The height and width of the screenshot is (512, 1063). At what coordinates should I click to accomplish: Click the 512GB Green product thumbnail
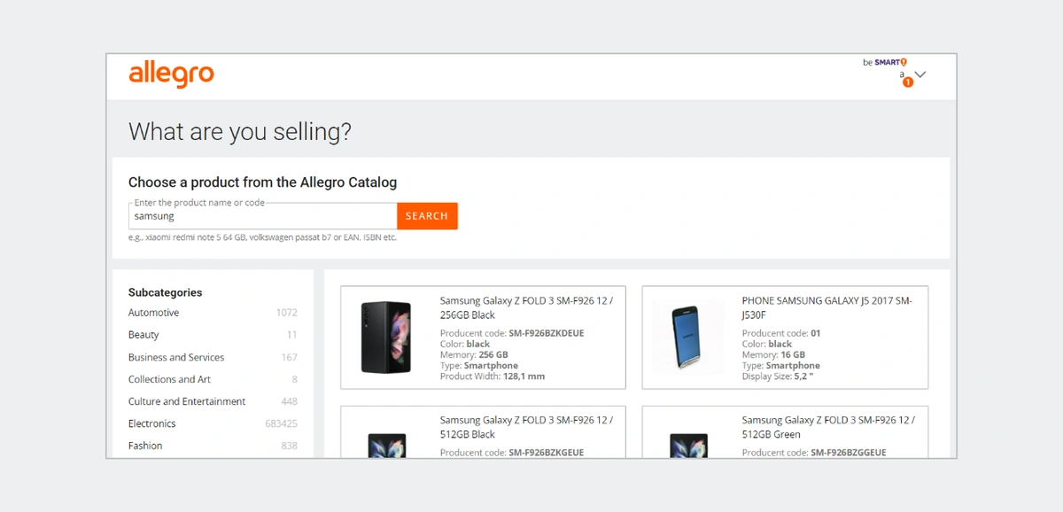(688, 446)
